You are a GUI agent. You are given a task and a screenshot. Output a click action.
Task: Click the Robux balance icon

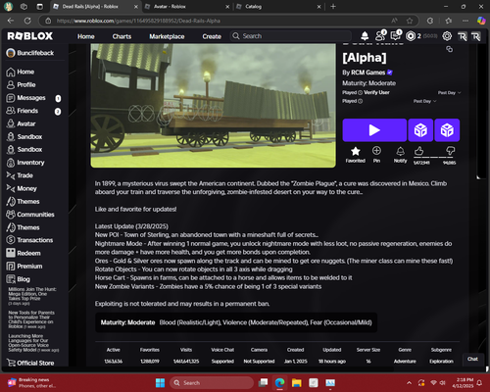click(x=411, y=36)
